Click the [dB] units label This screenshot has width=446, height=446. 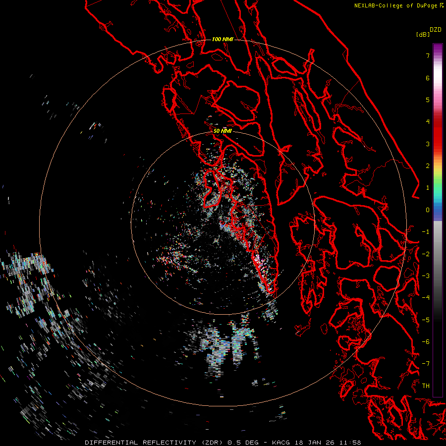[423, 34]
